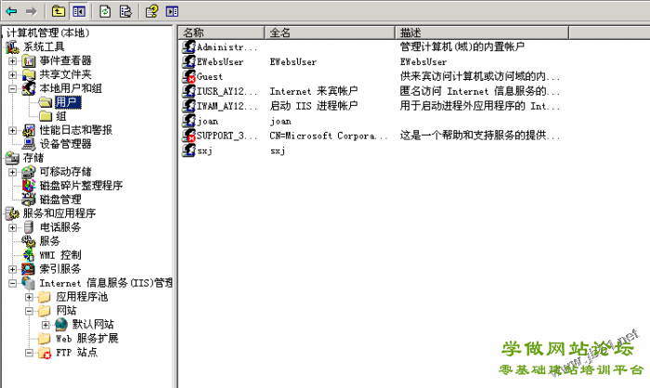Select the joan user icon
Screen dimensions: 650x388
188,121
